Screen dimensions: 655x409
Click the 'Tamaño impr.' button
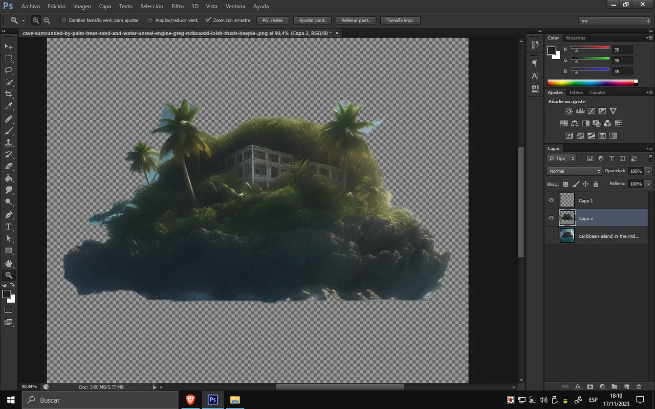(401, 20)
